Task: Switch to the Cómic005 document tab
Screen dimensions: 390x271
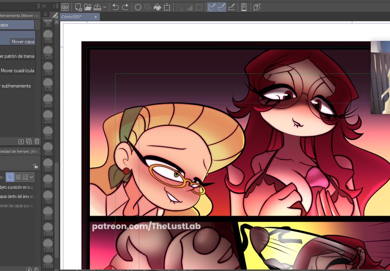Action: 79,17
